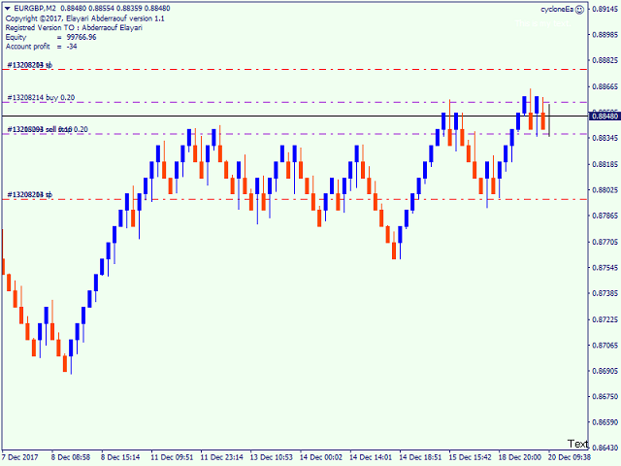Click the 14 Dec 18:51 time label

[420, 457]
